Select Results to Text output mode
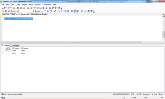The height and width of the screenshot is (99, 165). click(72, 11)
